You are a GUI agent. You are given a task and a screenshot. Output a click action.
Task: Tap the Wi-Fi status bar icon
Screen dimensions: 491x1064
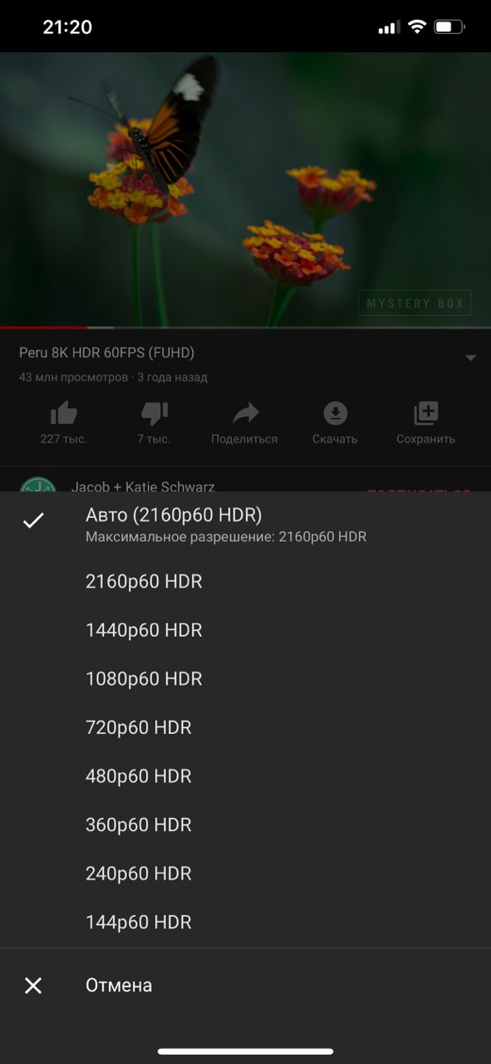click(x=416, y=27)
